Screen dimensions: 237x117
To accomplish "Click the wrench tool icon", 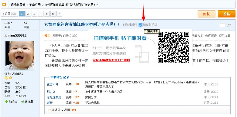I will [x=228, y=25].
